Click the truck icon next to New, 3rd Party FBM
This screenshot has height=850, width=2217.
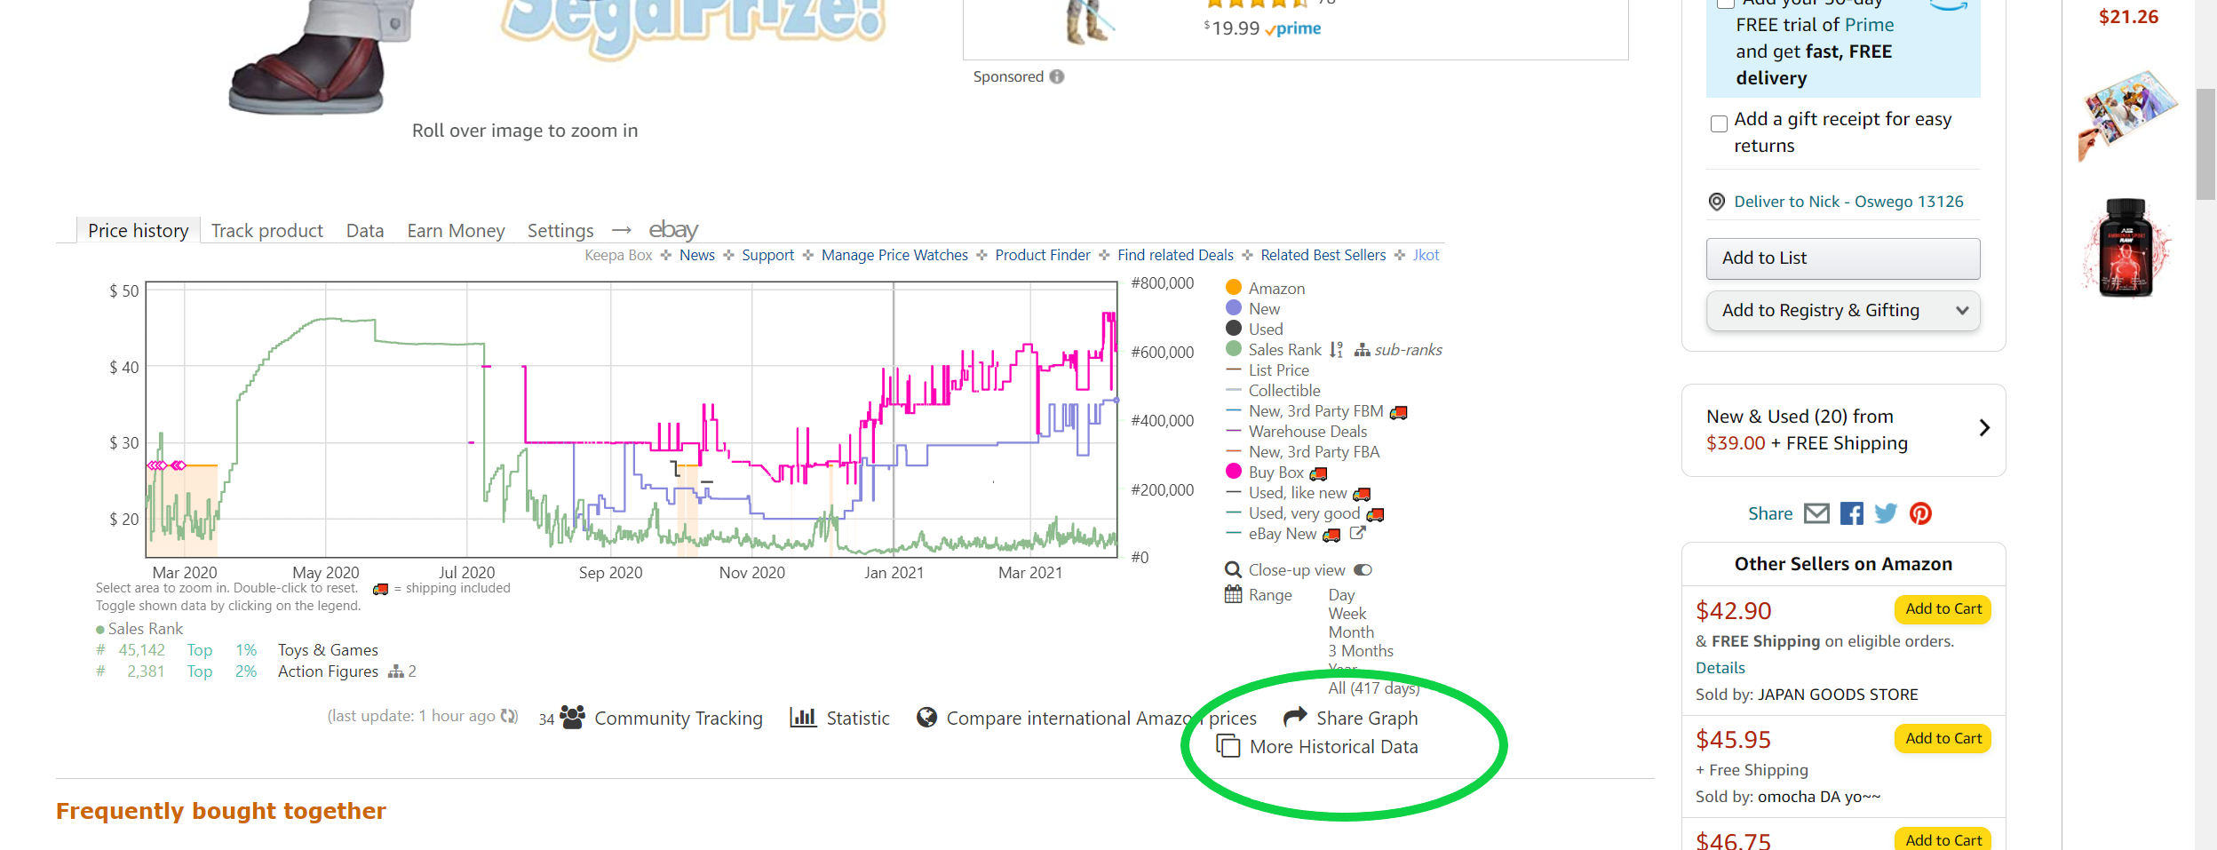click(x=1398, y=412)
